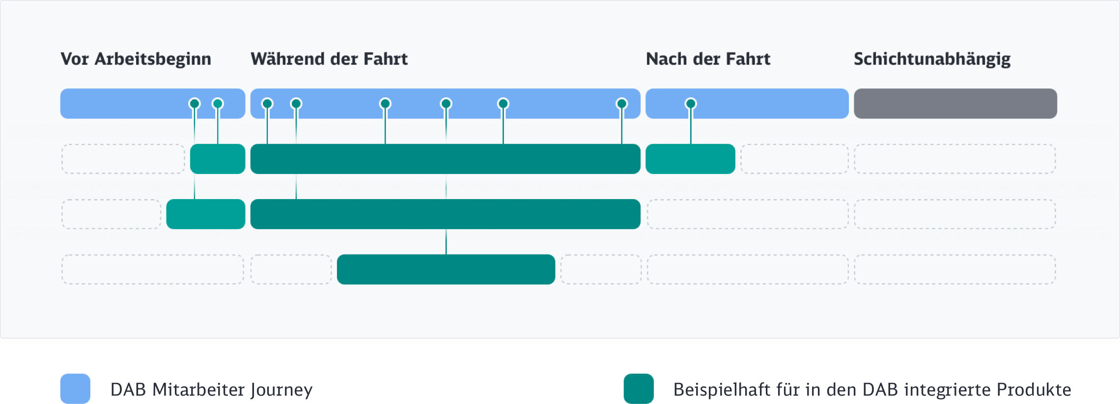Select the first marker on the Während der Fahrt bar
Viewport: 1120px width, 404px height.
[x=267, y=104]
